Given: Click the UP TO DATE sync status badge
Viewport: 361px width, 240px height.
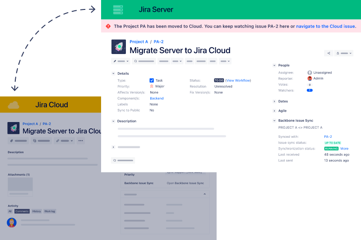Looking at the screenshot, I should tap(333, 143).
